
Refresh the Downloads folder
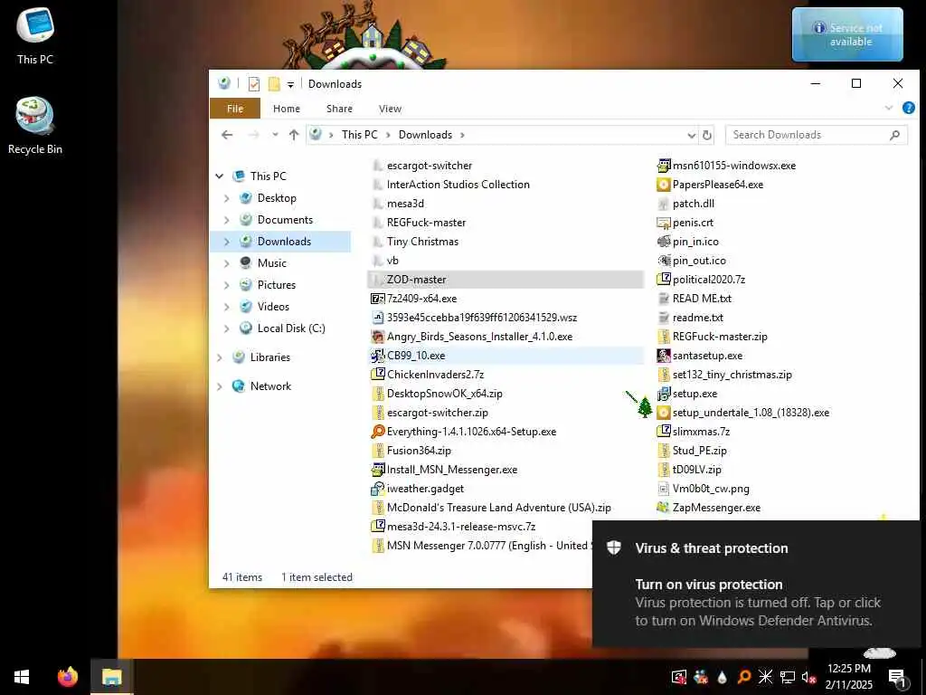tap(707, 136)
